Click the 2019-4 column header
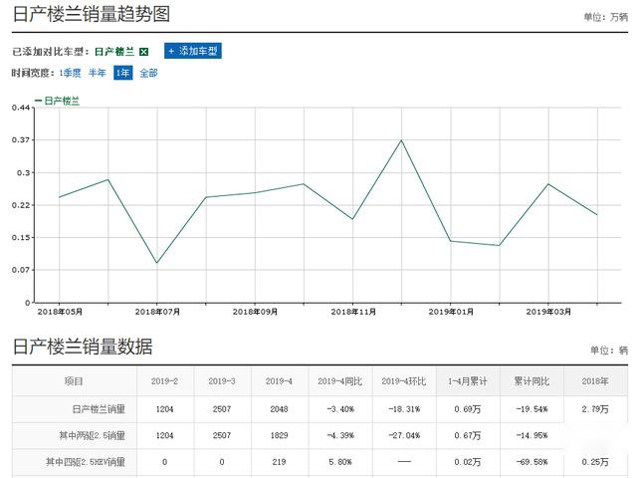The width and height of the screenshot is (637, 478). coord(279,381)
